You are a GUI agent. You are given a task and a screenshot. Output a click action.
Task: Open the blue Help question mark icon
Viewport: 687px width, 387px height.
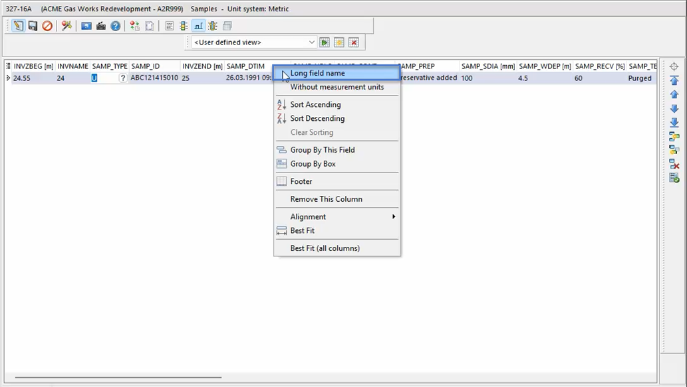pos(116,26)
